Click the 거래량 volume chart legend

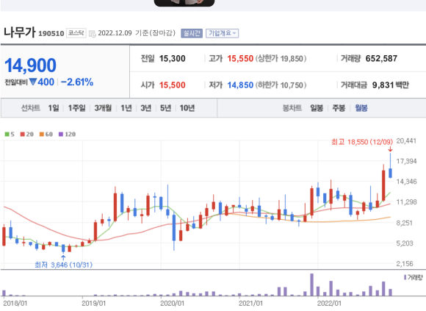pyautogui.click(x=414, y=278)
